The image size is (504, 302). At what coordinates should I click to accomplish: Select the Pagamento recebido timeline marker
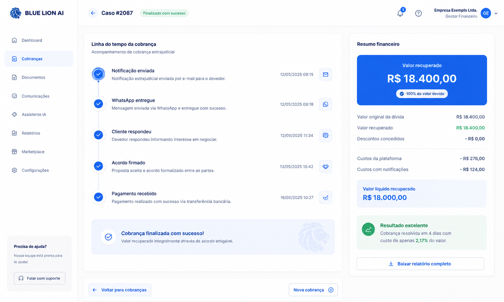pyautogui.click(x=98, y=197)
